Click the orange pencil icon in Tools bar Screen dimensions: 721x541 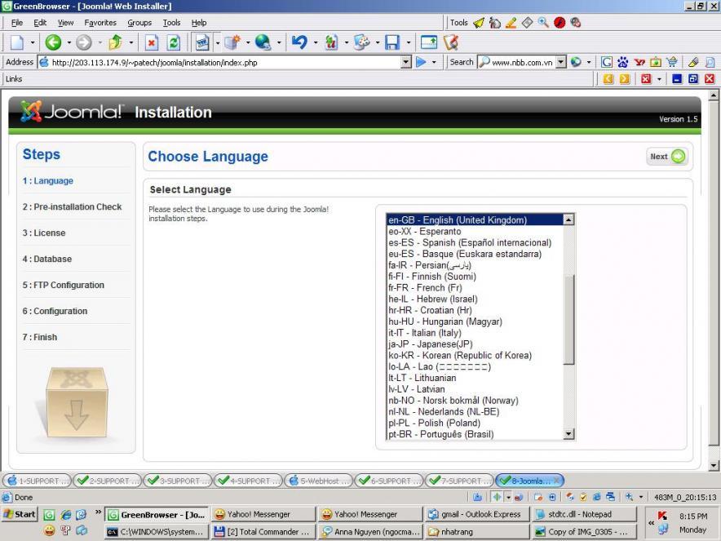click(x=511, y=23)
